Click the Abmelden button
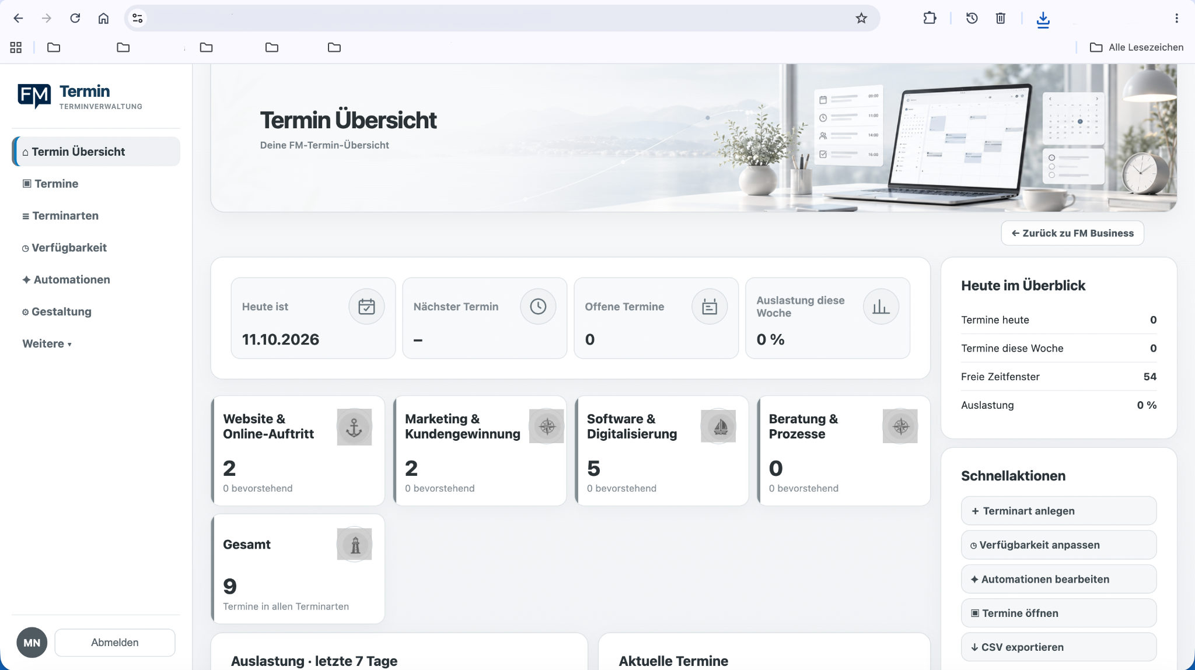 [x=115, y=643]
